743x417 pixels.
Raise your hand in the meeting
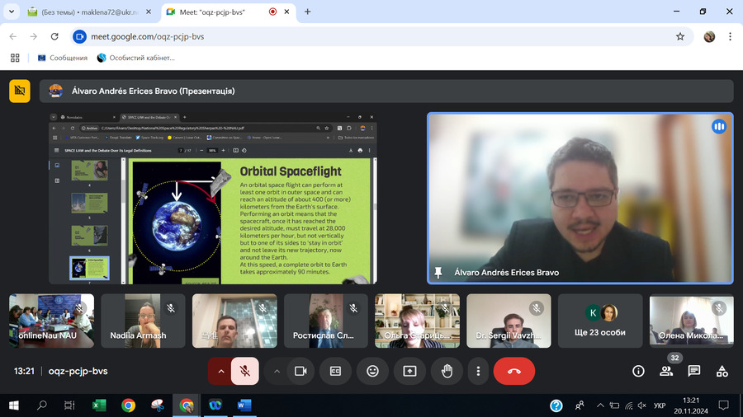point(447,372)
